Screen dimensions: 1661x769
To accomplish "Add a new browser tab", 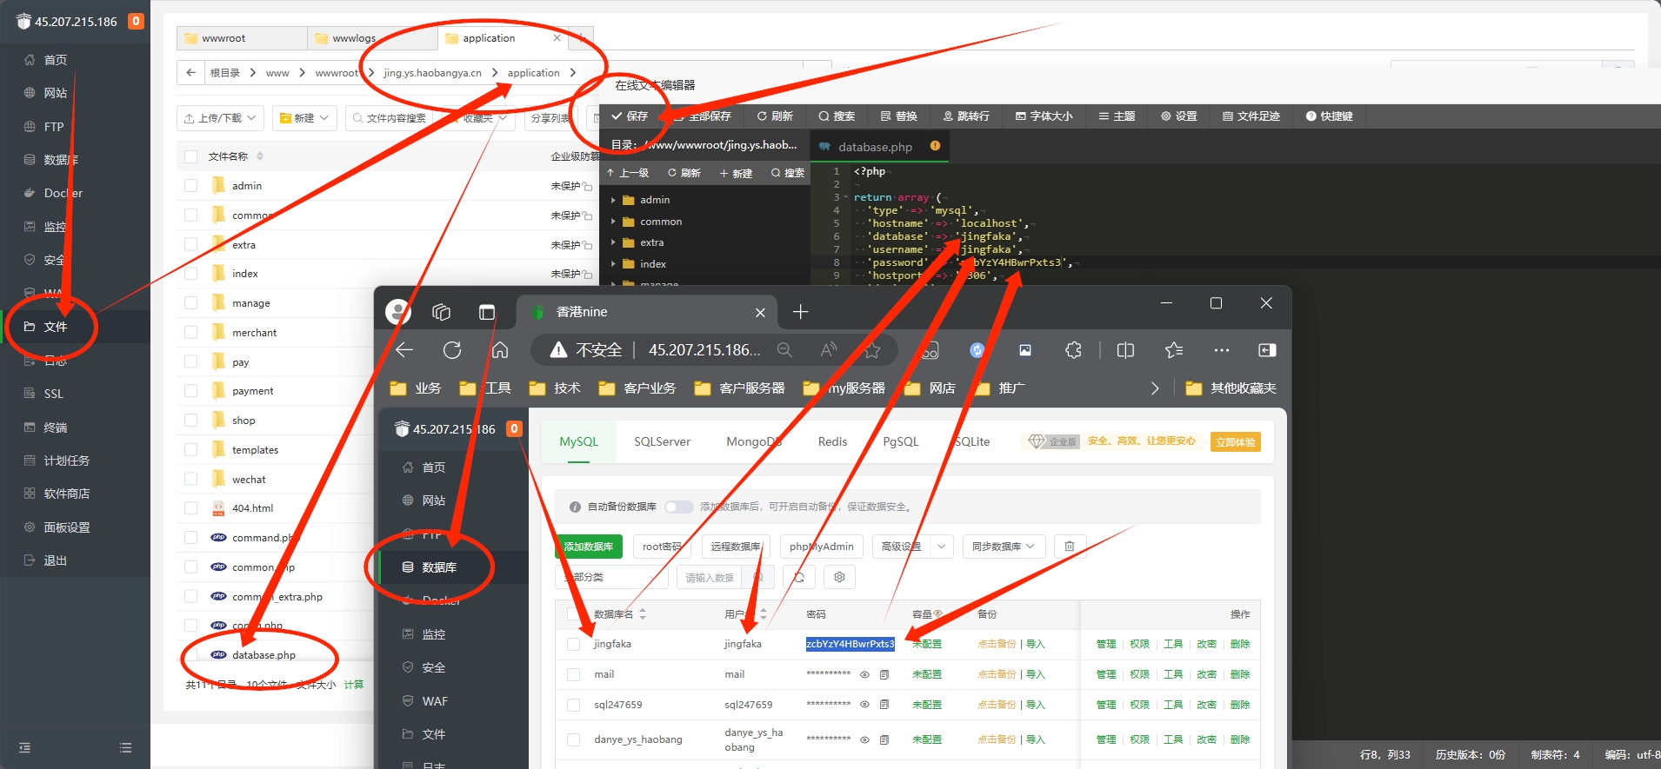I will (x=801, y=312).
